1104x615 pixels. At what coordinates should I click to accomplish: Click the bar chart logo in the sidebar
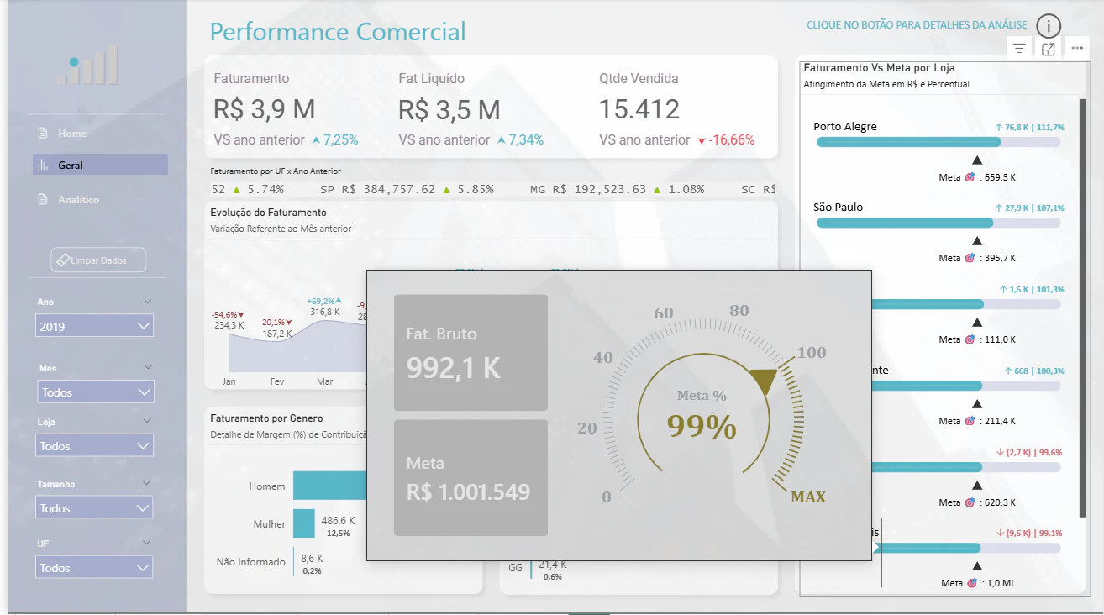pos(88,66)
